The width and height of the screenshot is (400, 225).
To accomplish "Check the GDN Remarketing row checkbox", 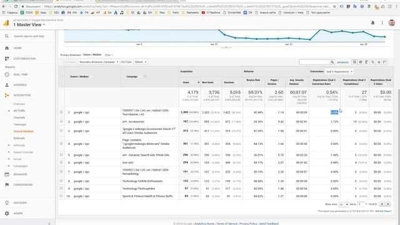I will [61, 171].
